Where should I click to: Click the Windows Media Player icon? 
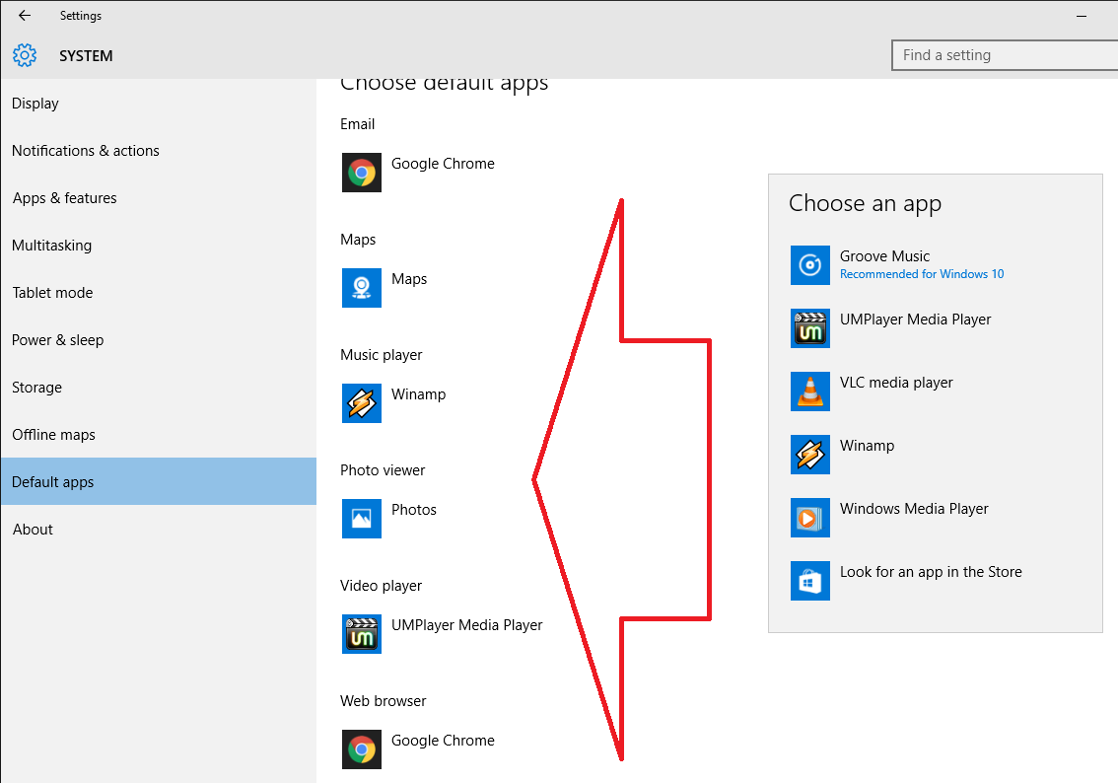click(809, 517)
